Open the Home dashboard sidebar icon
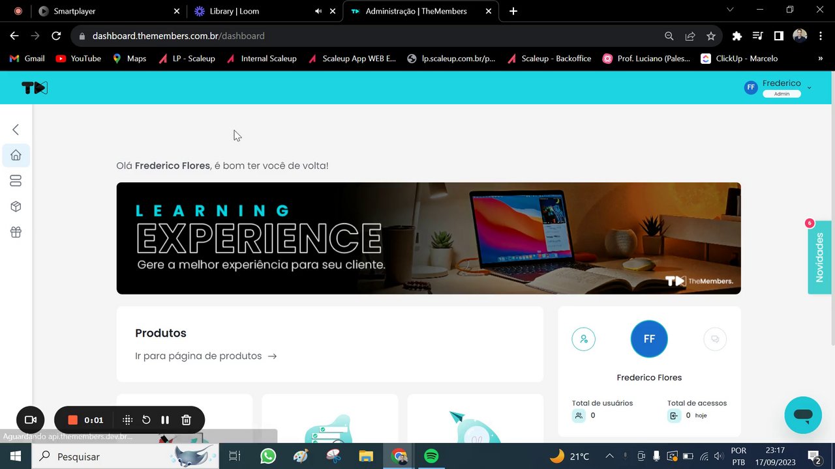835x469 pixels. point(16,155)
